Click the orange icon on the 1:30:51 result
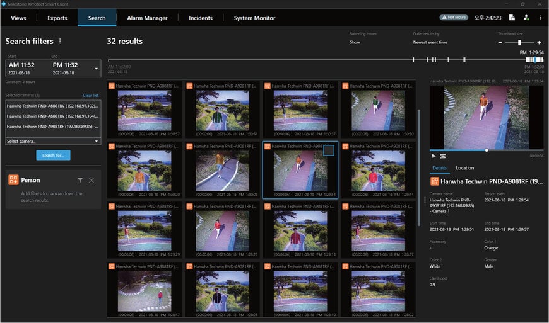549x323 pixels. pos(189,86)
